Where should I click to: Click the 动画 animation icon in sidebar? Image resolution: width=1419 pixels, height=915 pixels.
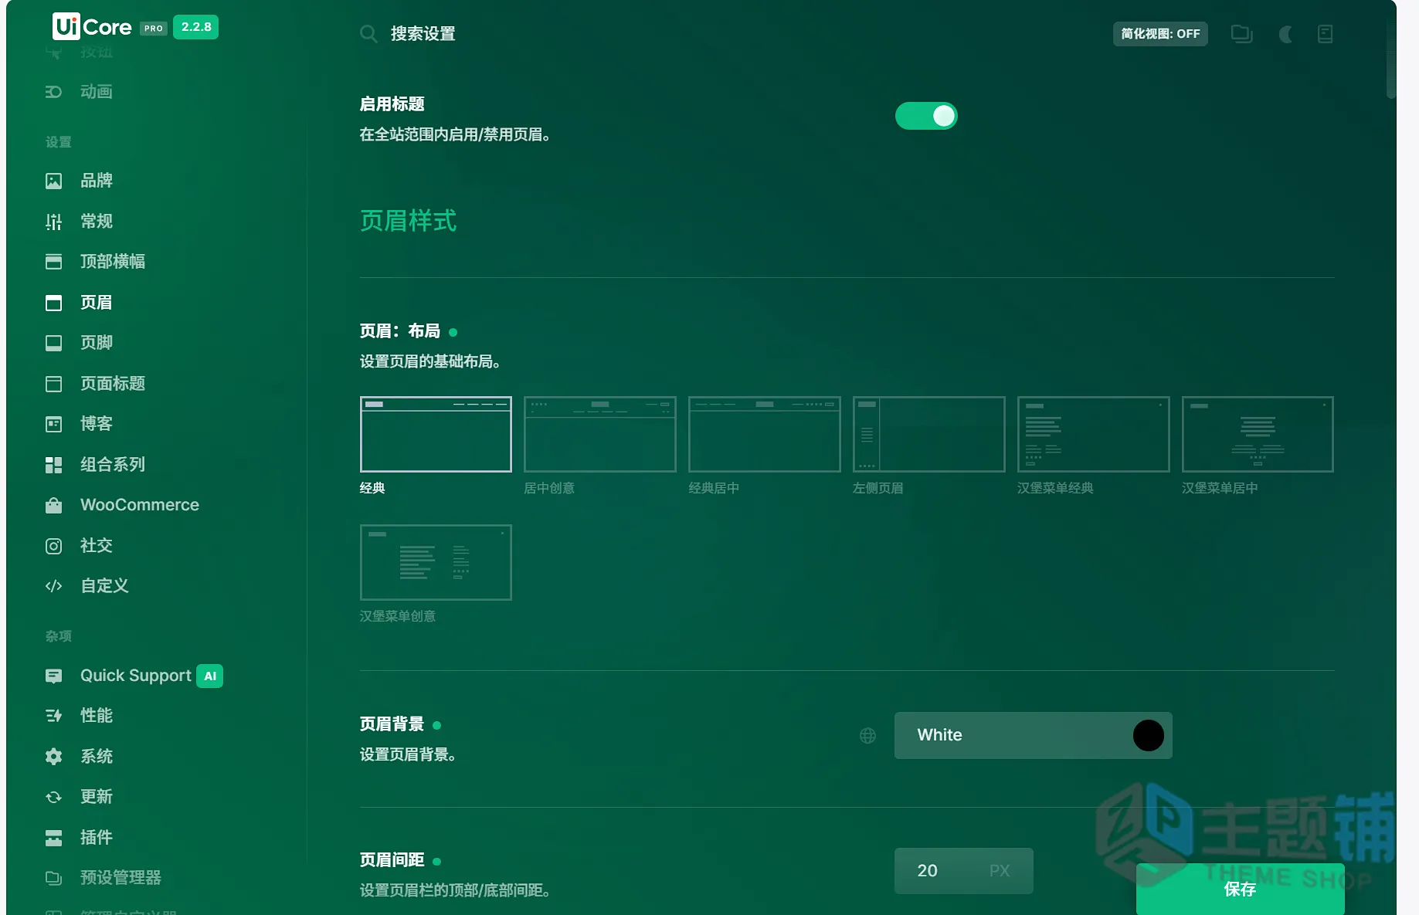click(53, 92)
